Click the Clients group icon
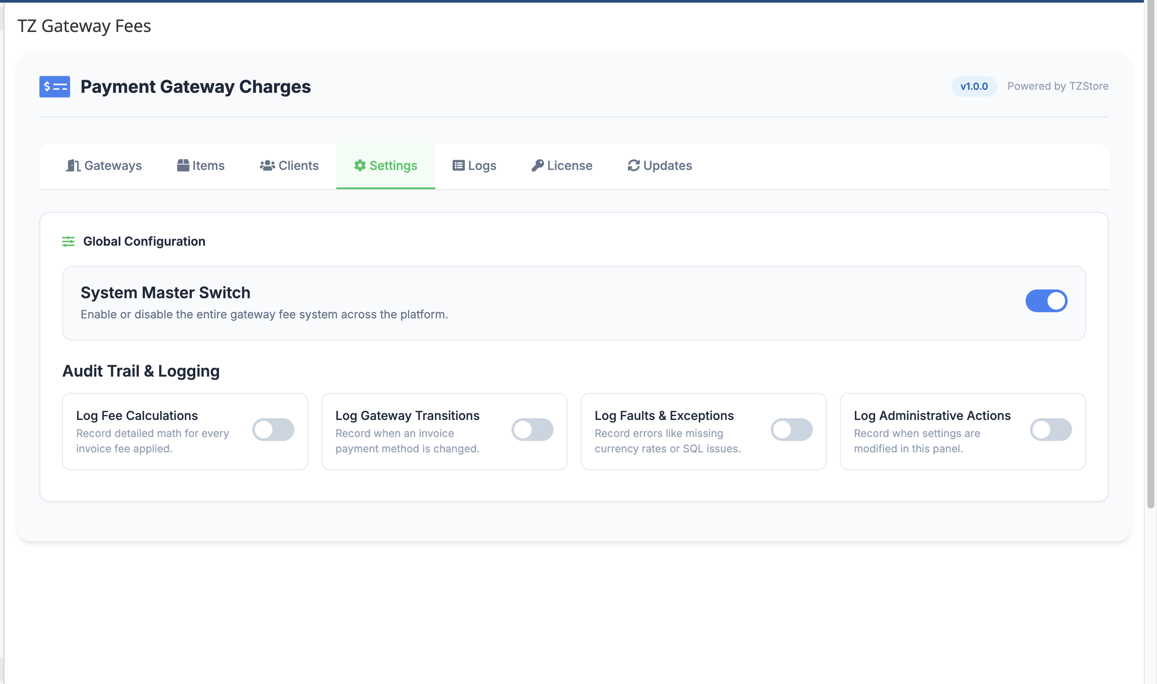1157x684 pixels. [267, 165]
